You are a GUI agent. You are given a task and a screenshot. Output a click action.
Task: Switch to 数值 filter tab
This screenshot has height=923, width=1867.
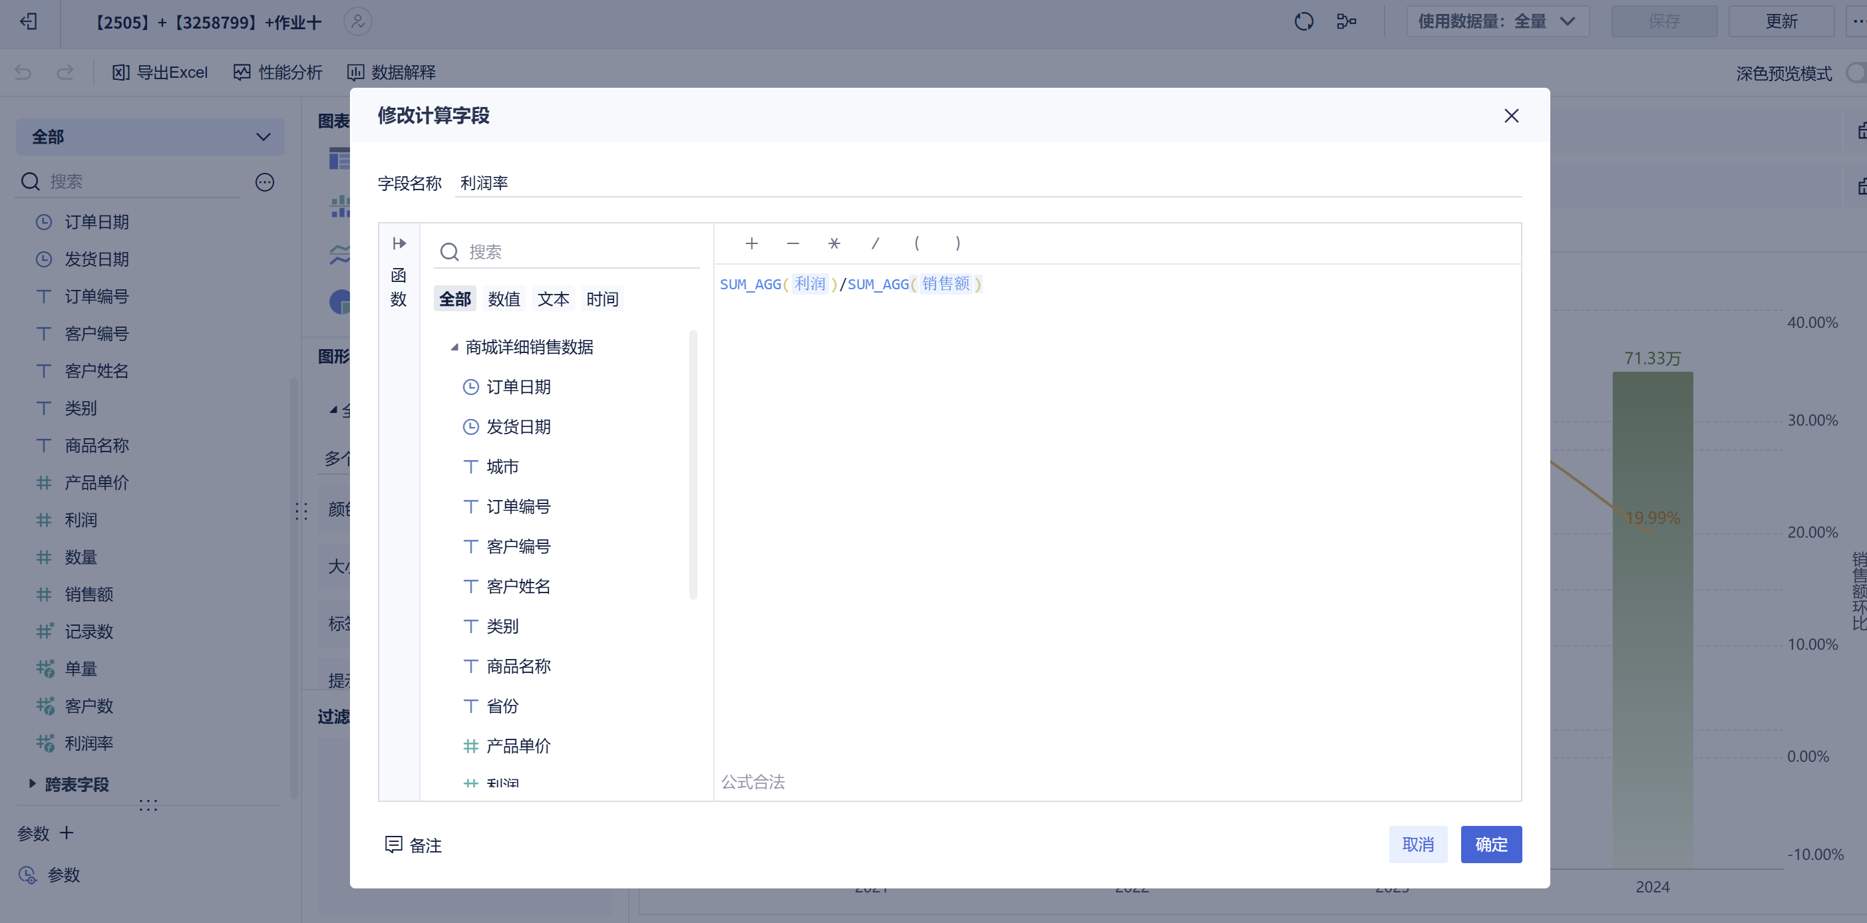(504, 299)
